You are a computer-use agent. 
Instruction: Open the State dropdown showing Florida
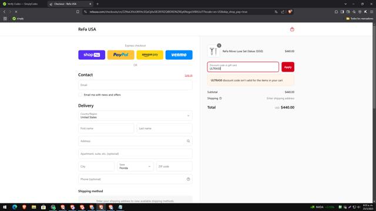click(135, 166)
